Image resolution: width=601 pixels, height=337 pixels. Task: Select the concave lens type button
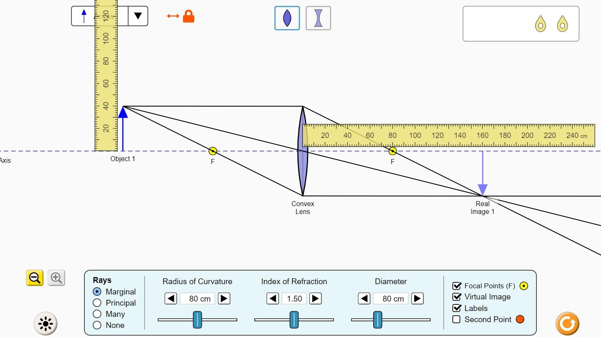(x=318, y=18)
